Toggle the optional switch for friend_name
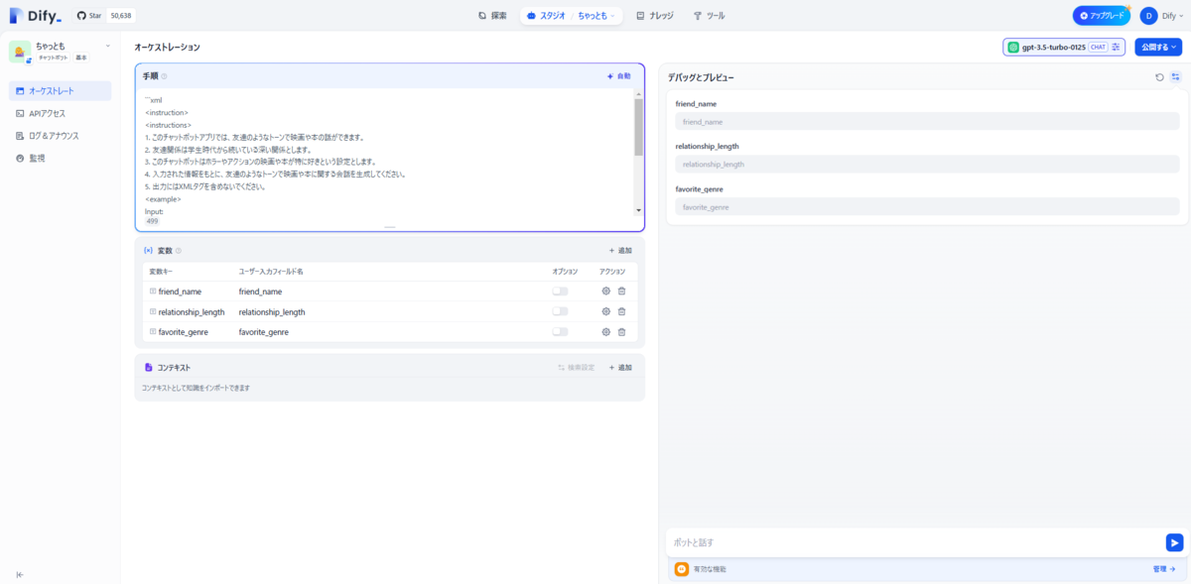Viewport: 1191px width, 584px height. pyautogui.click(x=561, y=292)
